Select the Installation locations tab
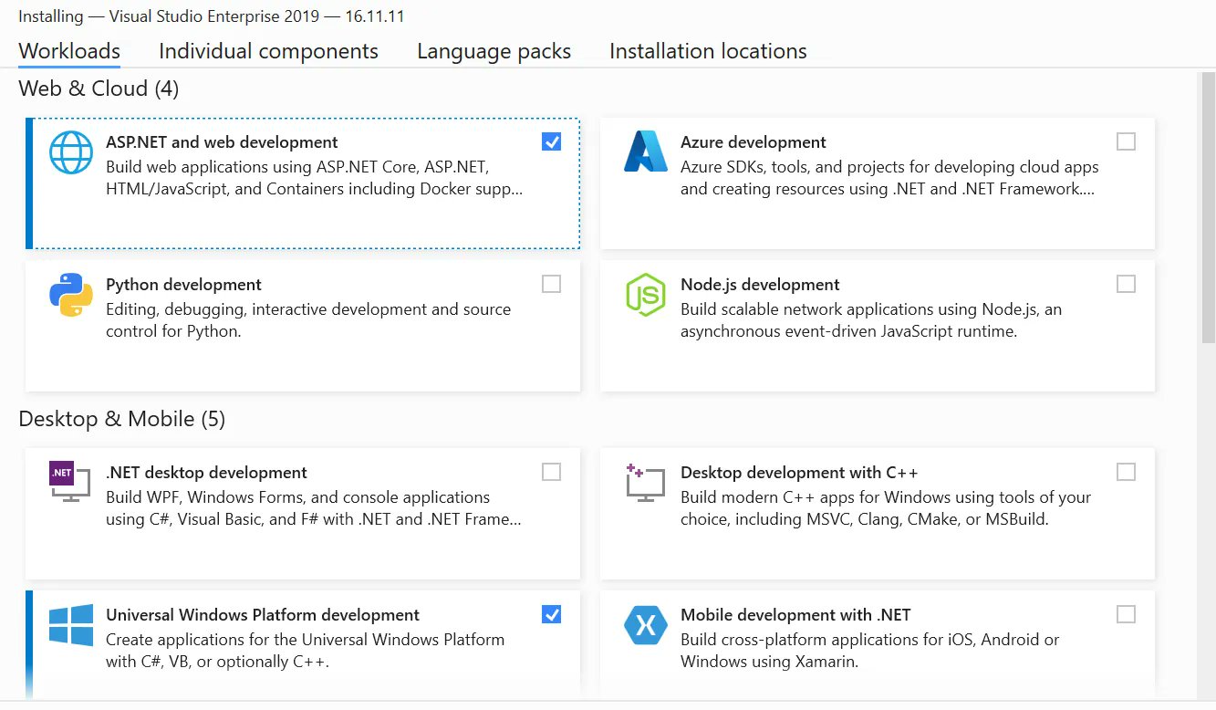Viewport: 1216px width, 710px height. pyautogui.click(x=707, y=51)
